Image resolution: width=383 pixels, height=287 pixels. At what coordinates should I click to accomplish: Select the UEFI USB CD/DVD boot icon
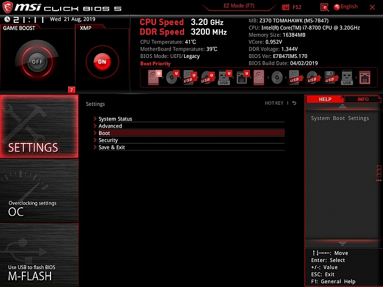pos(207,78)
